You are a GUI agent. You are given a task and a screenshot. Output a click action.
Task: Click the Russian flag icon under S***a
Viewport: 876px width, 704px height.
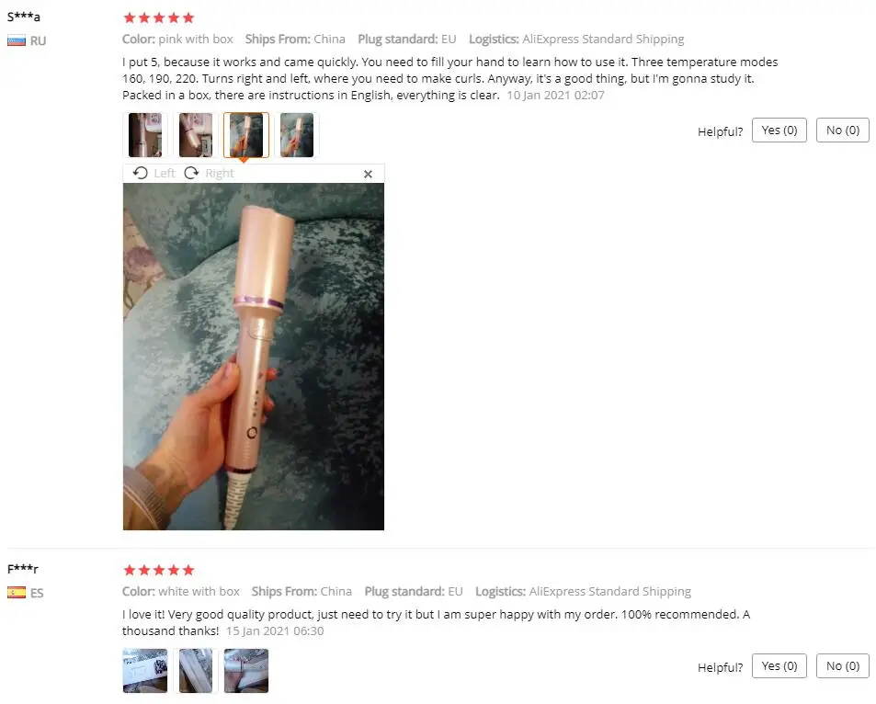tap(17, 40)
